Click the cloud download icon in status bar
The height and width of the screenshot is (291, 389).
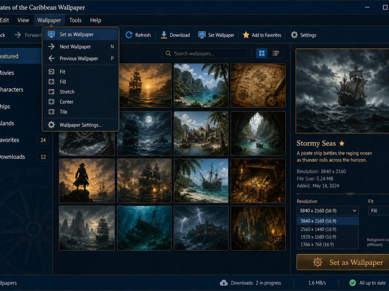click(224, 283)
